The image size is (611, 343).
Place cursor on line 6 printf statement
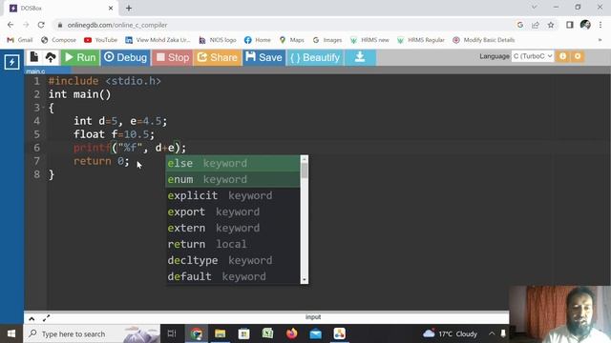click(x=130, y=148)
